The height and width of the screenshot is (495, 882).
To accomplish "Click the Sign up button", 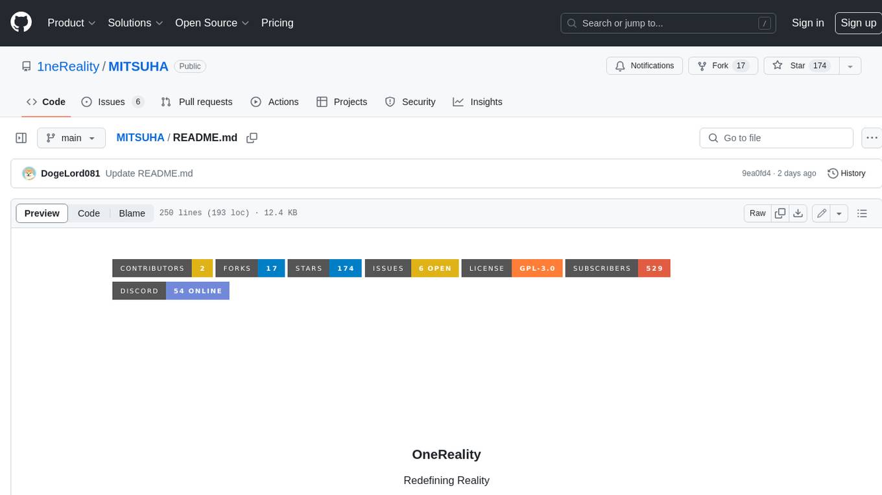I will [858, 23].
